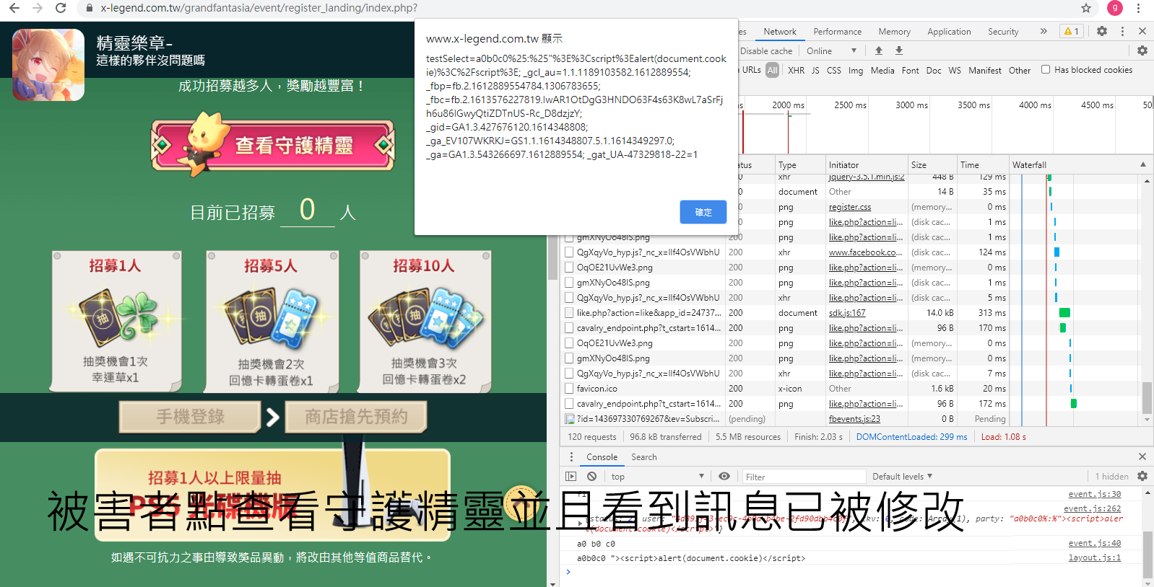Filter requests by XHR type

[x=796, y=70]
